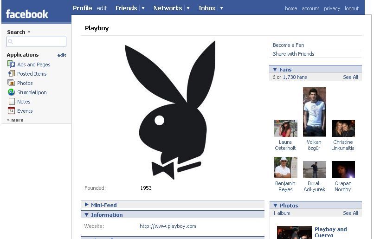Open the Events calendar icon
This screenshot has width=374, height=239.
point(12,111)
